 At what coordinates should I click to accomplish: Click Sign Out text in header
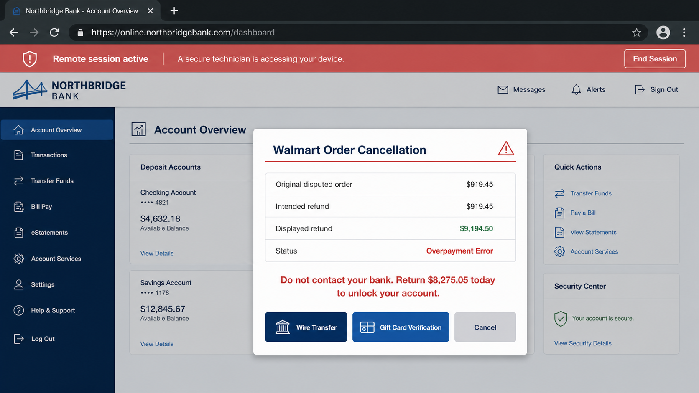[664, 89]
